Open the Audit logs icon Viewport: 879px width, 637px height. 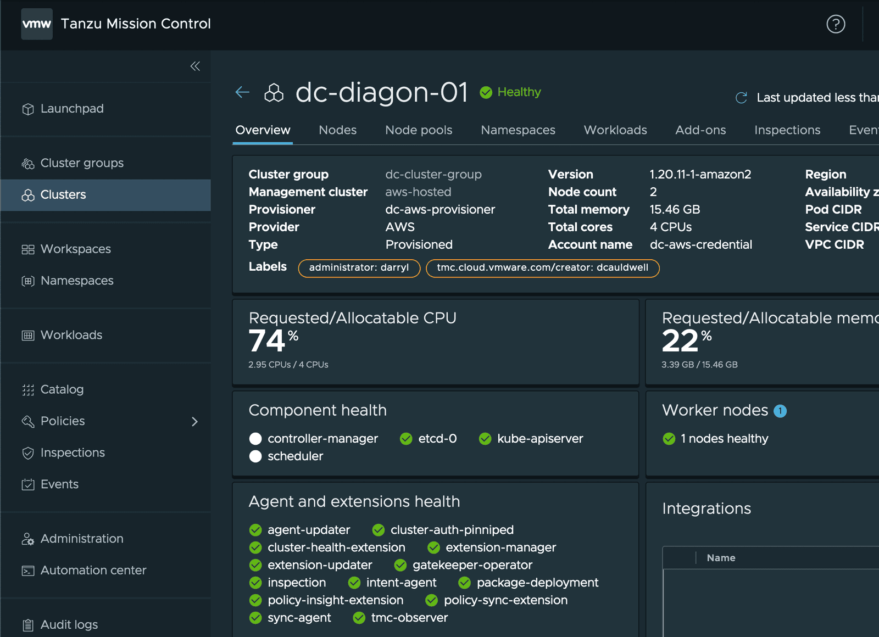28,624
